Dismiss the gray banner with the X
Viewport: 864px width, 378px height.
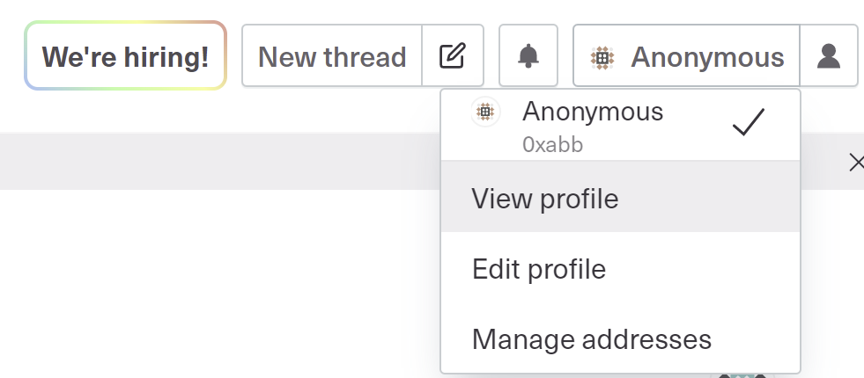(x=856, y=163)
